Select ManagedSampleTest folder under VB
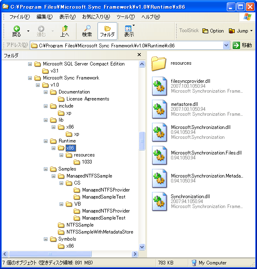The width and height of the screenshot is (257, 269). coord(104,218)
